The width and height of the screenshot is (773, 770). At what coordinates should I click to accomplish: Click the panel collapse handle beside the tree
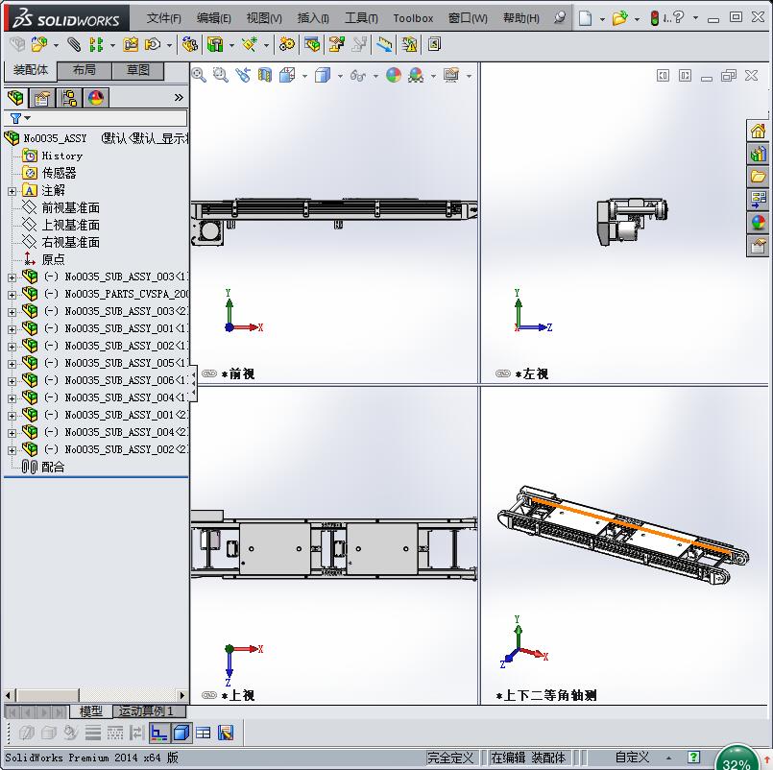click(x=194, y=383)
